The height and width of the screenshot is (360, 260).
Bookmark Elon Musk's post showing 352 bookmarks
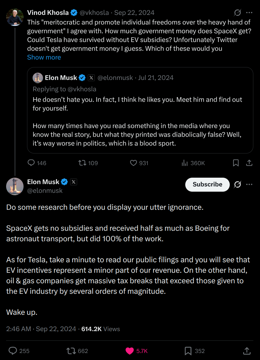(x=195, y=351)
